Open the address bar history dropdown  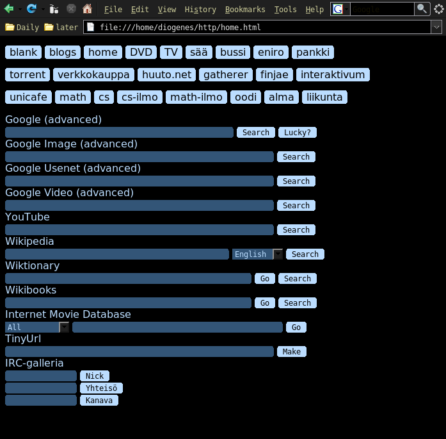[436, 28]
